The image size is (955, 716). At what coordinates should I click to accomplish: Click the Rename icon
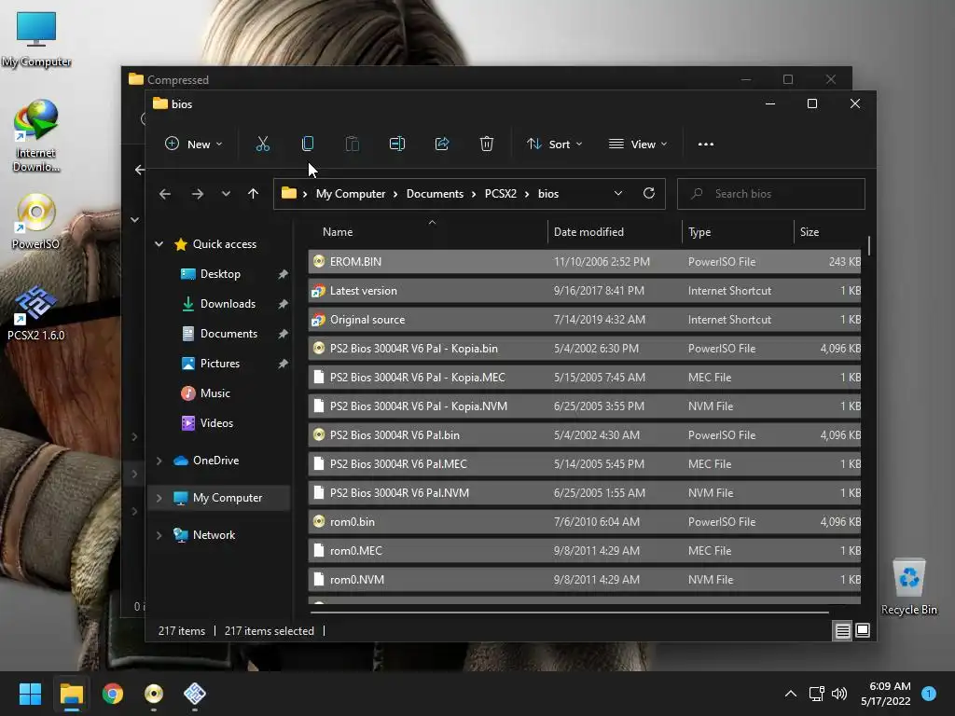tap(397, 145)
